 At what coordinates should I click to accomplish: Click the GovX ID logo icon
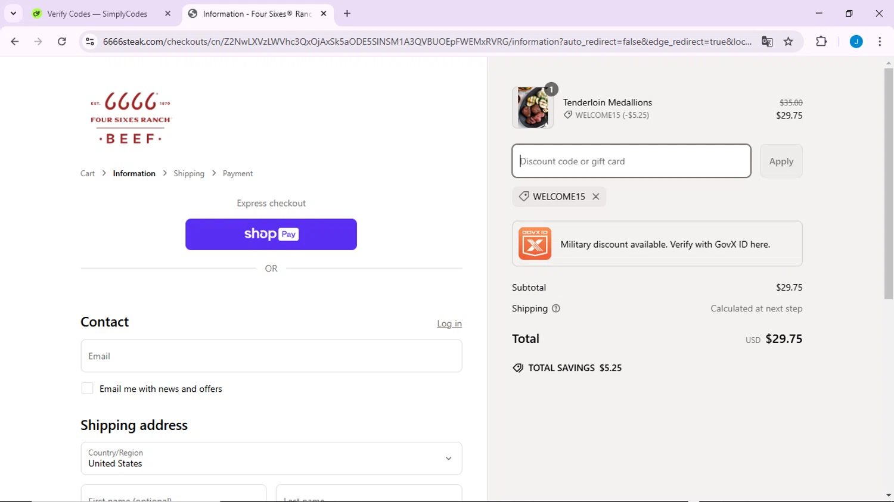coord(535,244)
